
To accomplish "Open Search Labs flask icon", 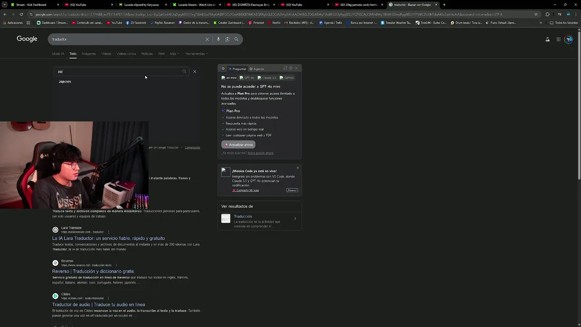I will tap(547, 40).
